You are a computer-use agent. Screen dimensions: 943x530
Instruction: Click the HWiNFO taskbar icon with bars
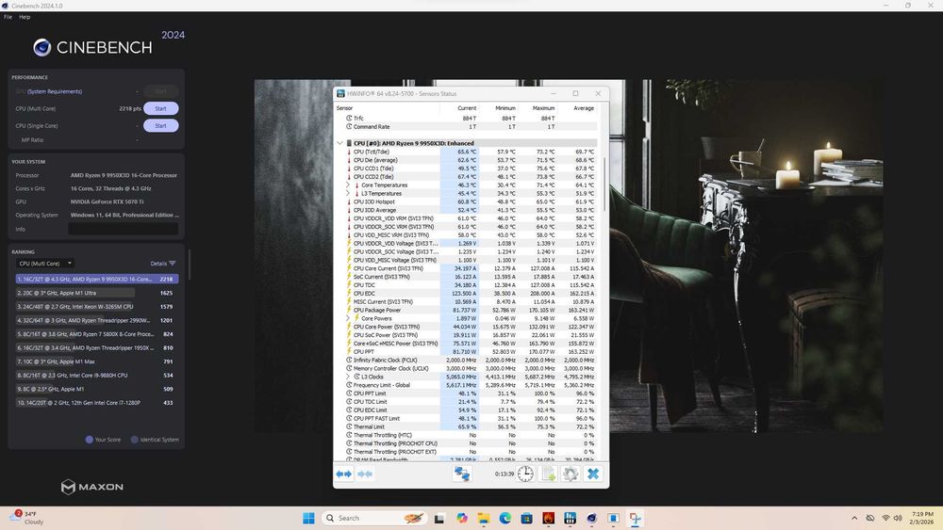pos(570,518)
